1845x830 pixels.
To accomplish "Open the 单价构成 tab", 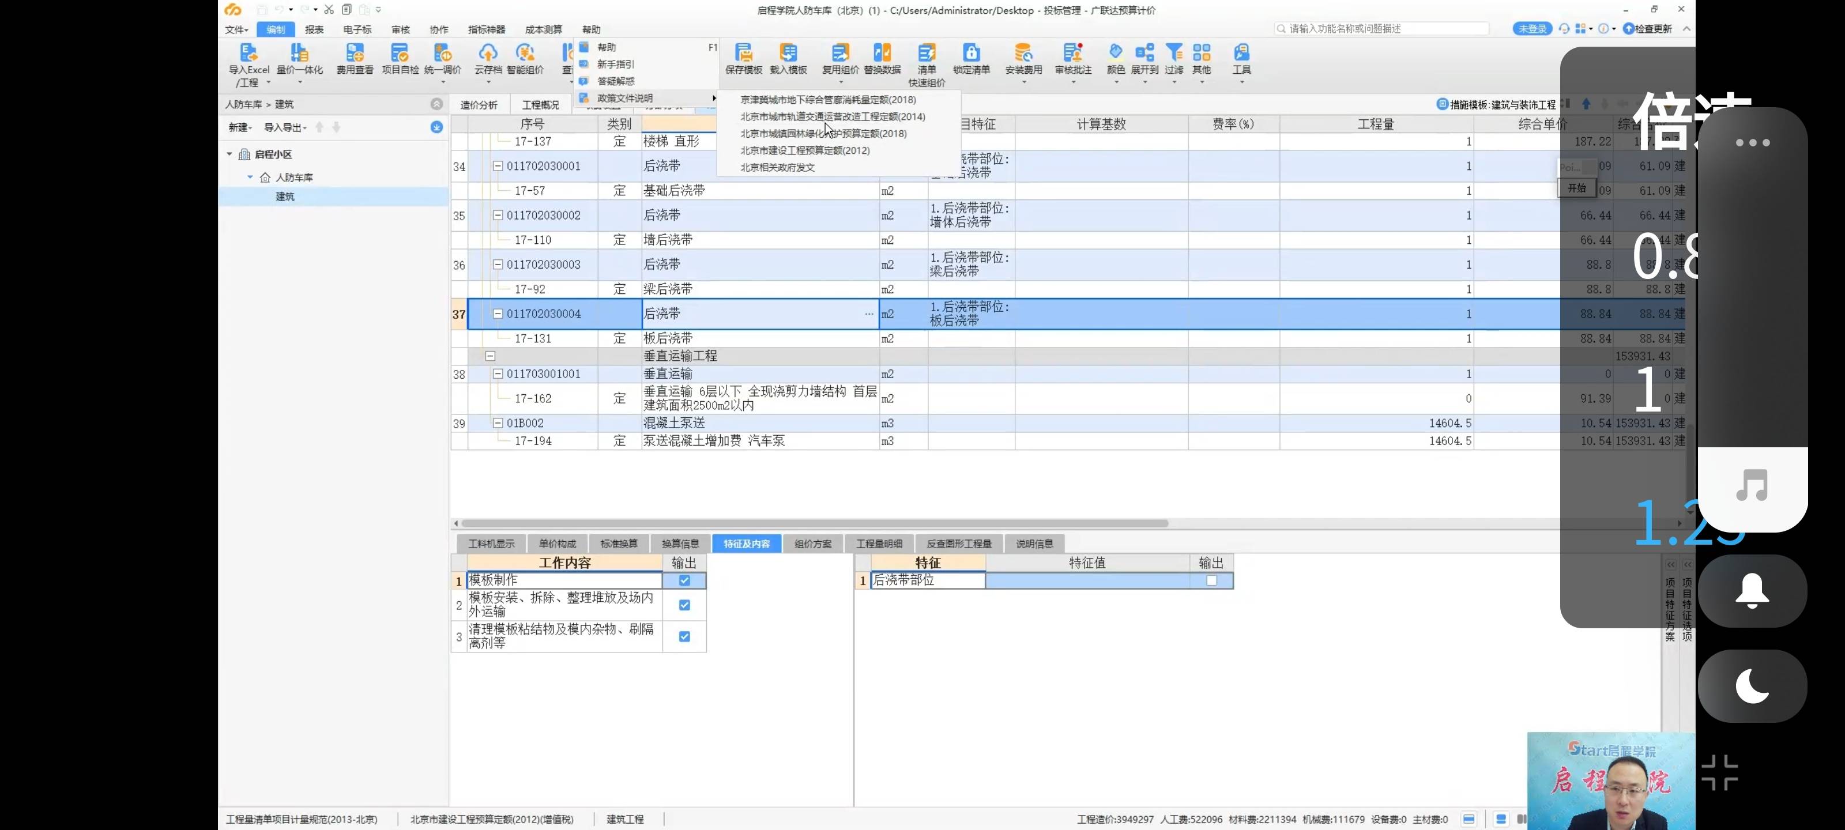I will 557,544.
